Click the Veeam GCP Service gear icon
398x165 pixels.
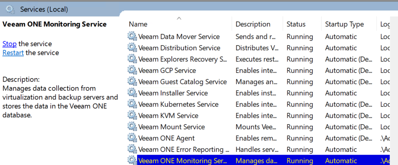(132, 70)
